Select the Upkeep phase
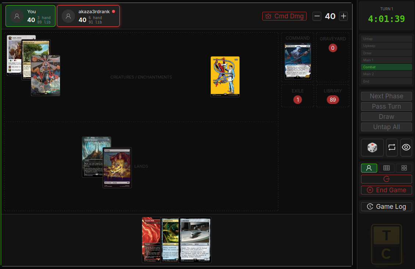The width and height of the screenshot is (415, 269). click(386, 46)
